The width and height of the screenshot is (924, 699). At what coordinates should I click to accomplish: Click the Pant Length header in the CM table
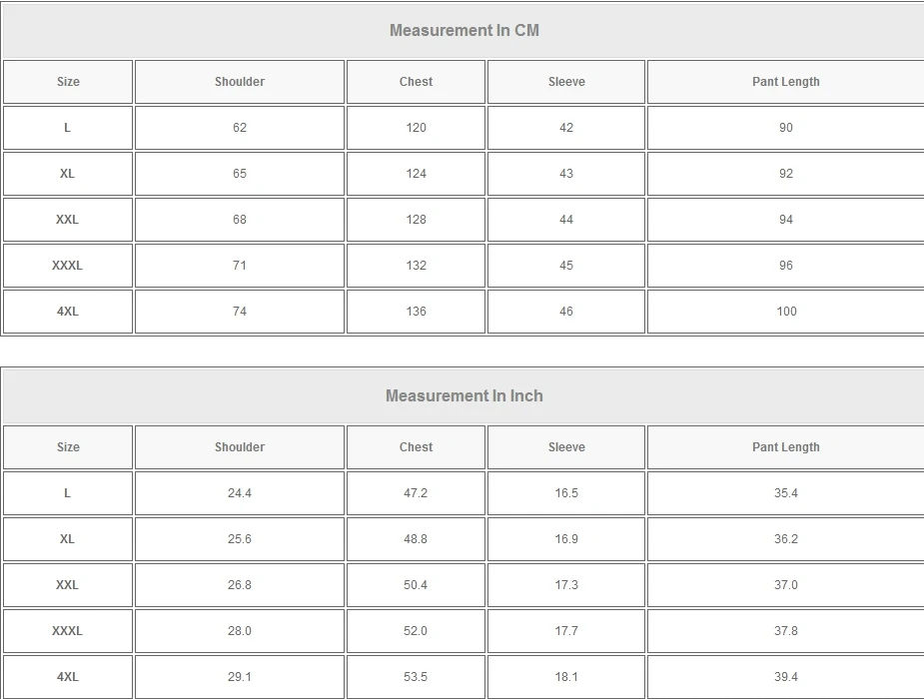785,82
